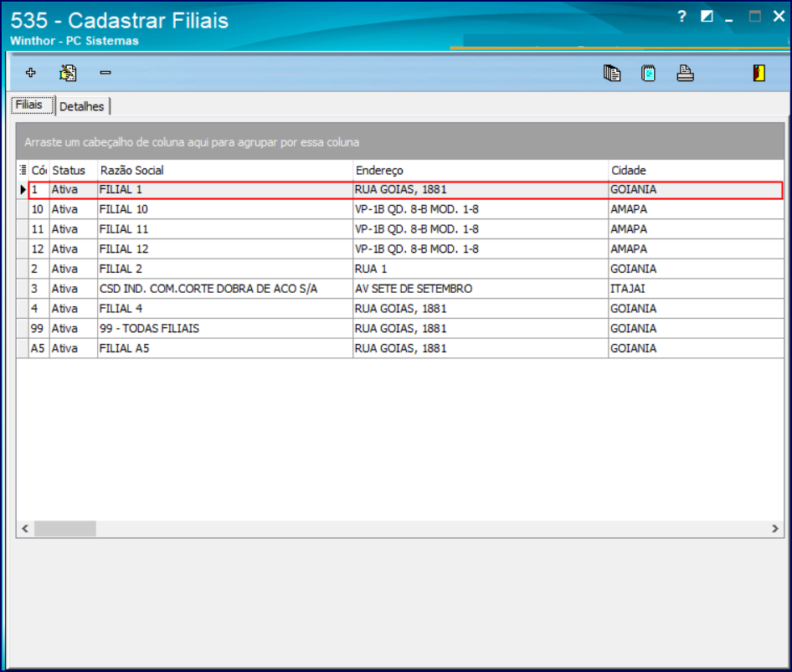Click the edit record toolbar icon
This screenshot has width=792, height=672.
[x=68, y=73]
